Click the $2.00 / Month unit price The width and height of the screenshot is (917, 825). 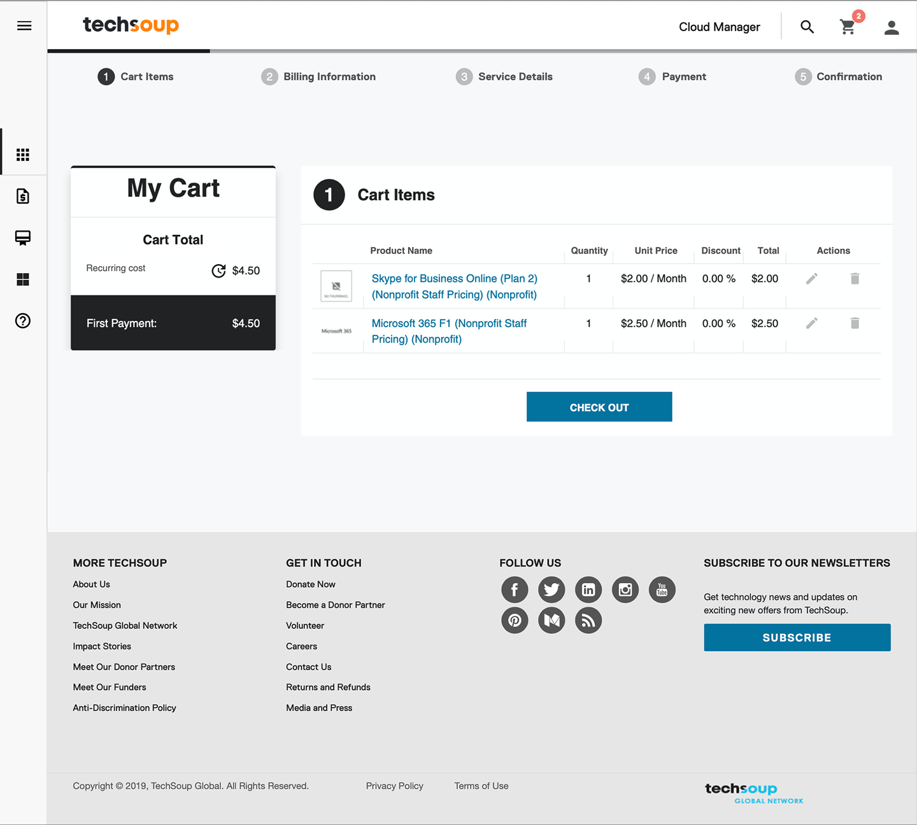coord(654,279)
